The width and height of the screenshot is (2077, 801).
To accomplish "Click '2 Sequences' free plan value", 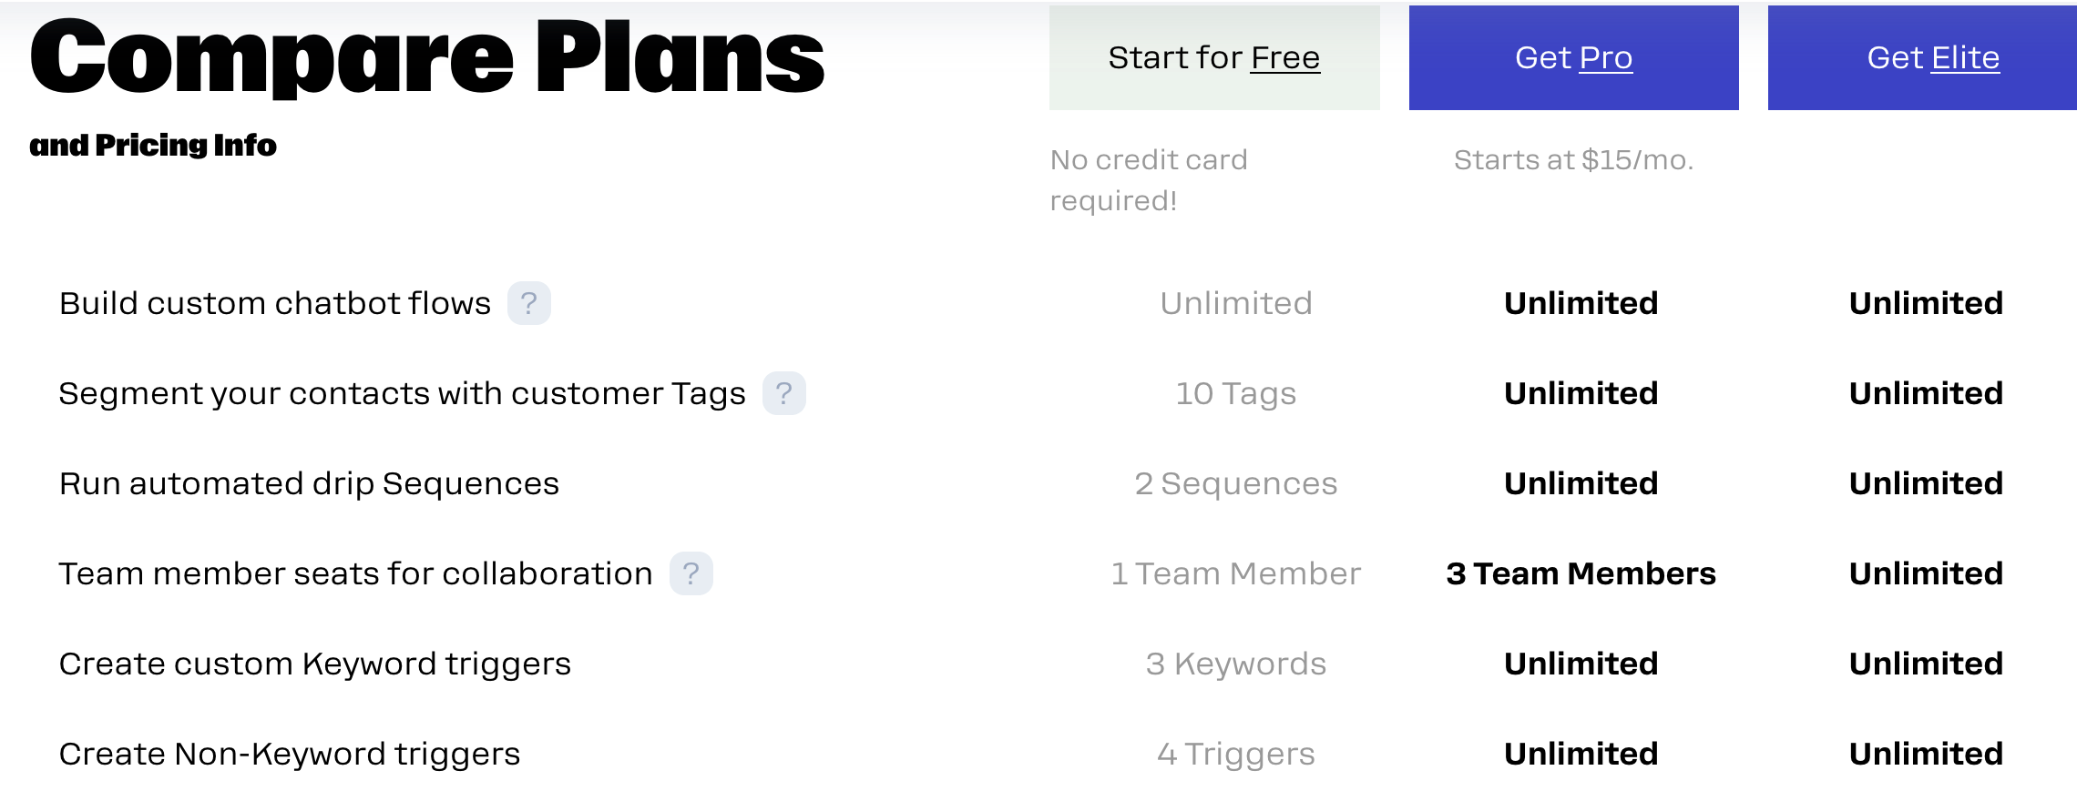I will tap(1235, 483).
